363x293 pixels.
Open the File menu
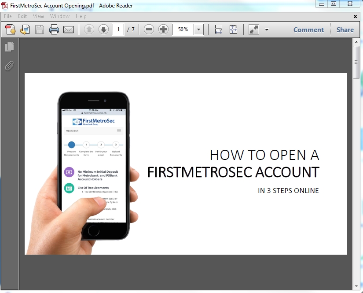point(7,16)
